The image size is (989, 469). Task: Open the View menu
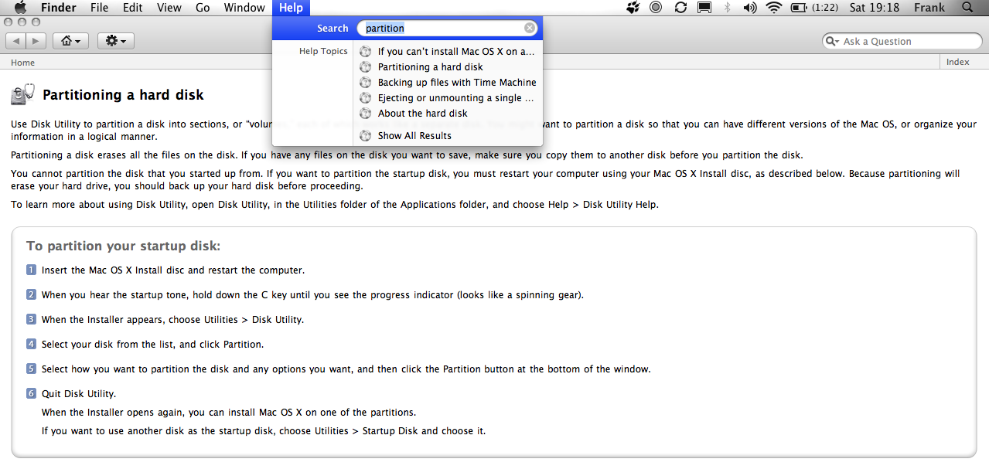[x=169, y=8]
